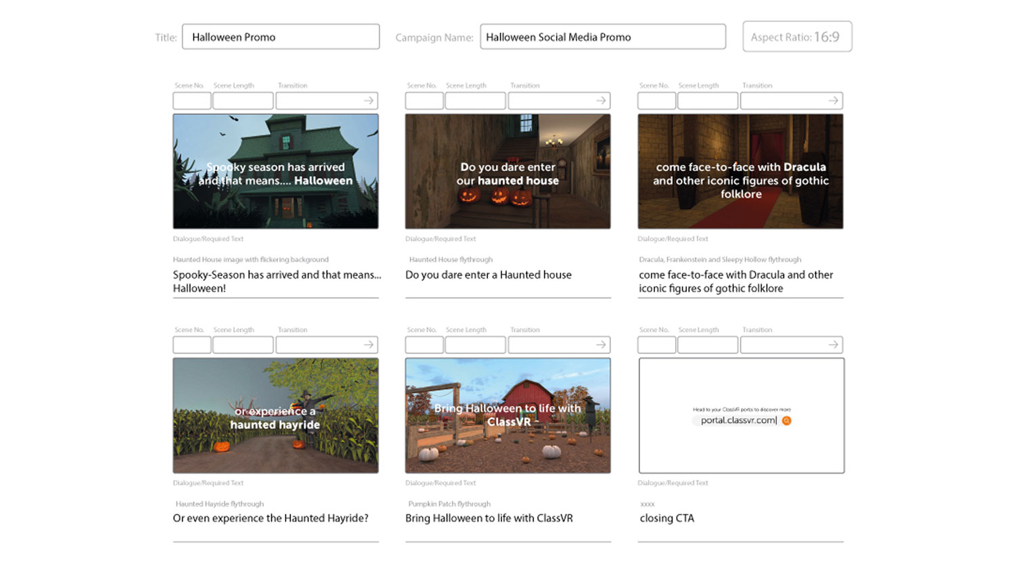Click 'Or even experience the Haunted Hayride?' text
1015x571 pixels.
[x=271, y=518]
